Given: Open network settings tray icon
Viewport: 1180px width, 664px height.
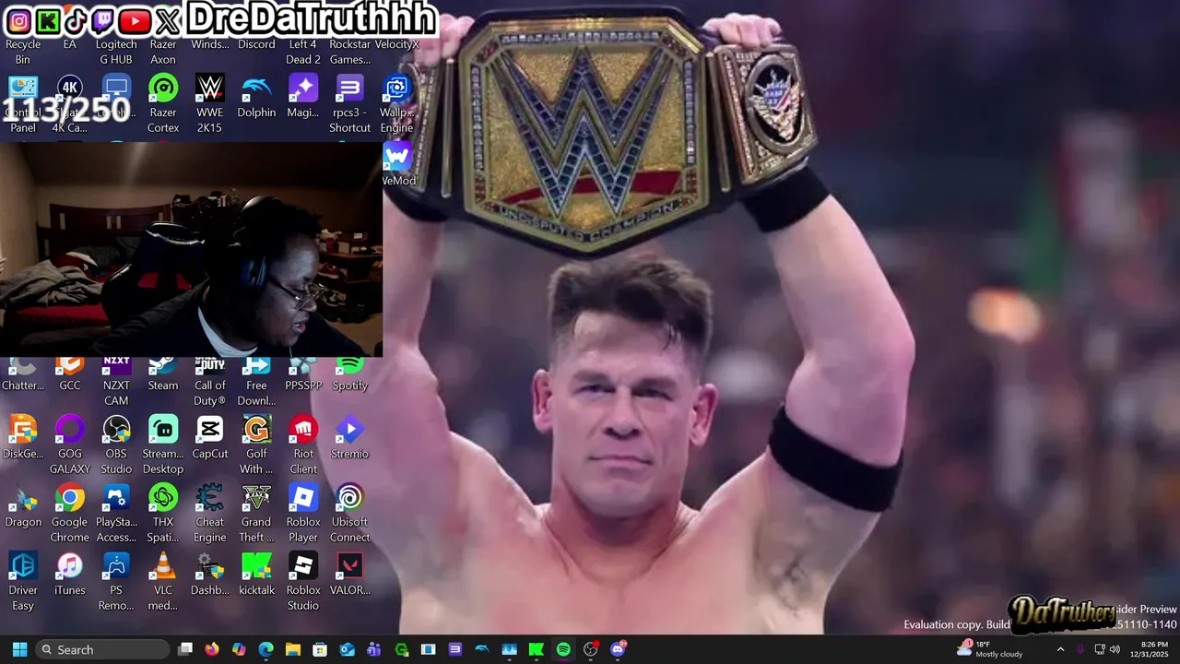Looking at the screenshot, I should pyautogui.click(x=1100, y=649).
